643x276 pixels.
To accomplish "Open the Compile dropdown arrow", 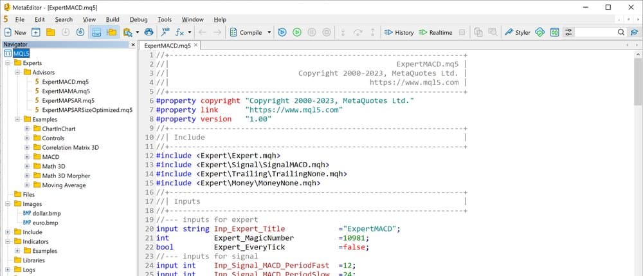I will click(269, 32).
